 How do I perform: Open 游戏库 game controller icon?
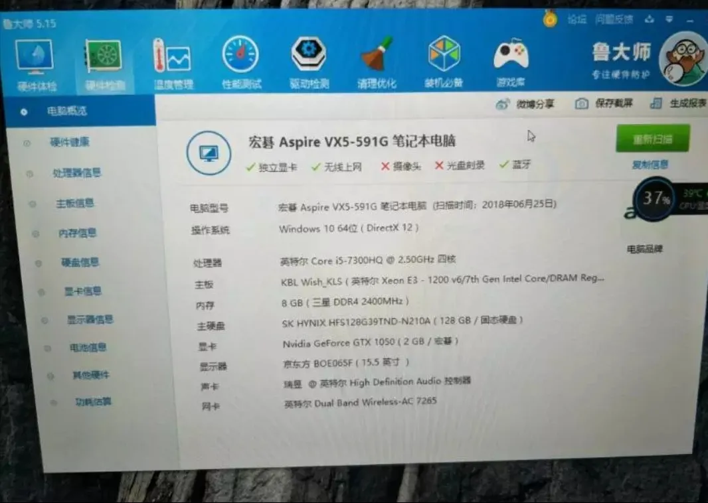click(x=511, y=62)
